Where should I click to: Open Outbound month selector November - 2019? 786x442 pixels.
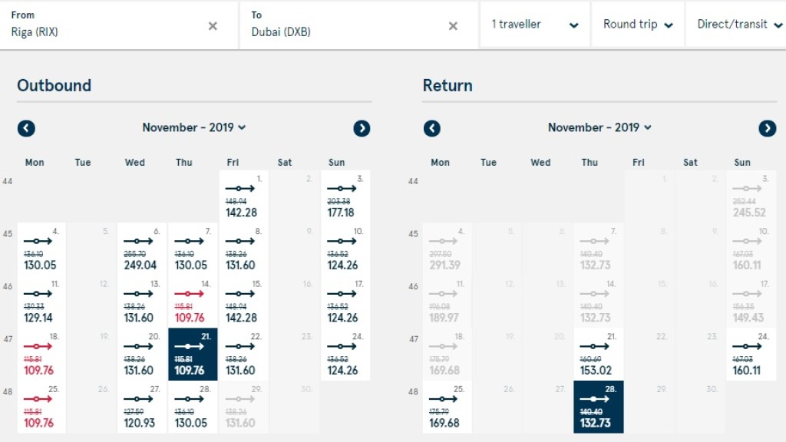[x=194, y=127]
